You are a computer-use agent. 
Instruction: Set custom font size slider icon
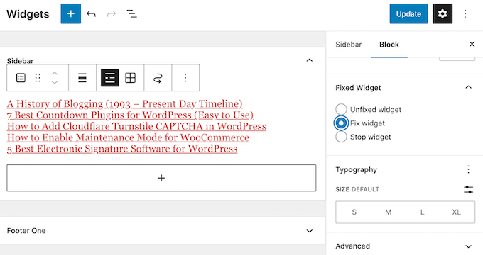tap(469, 189)
